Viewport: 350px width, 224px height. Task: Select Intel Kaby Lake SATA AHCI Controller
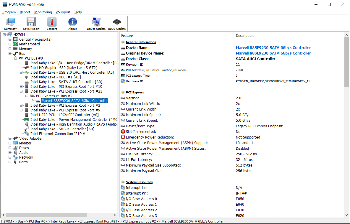coord(66,82)
